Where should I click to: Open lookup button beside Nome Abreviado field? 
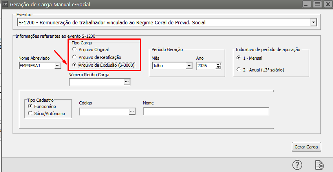[x=58, y=66]
